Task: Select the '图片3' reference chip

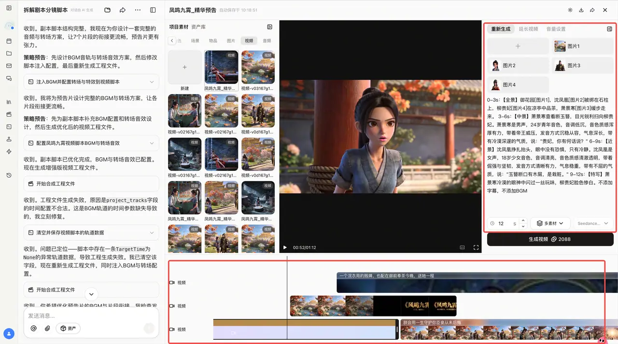Action: point(583,65)
